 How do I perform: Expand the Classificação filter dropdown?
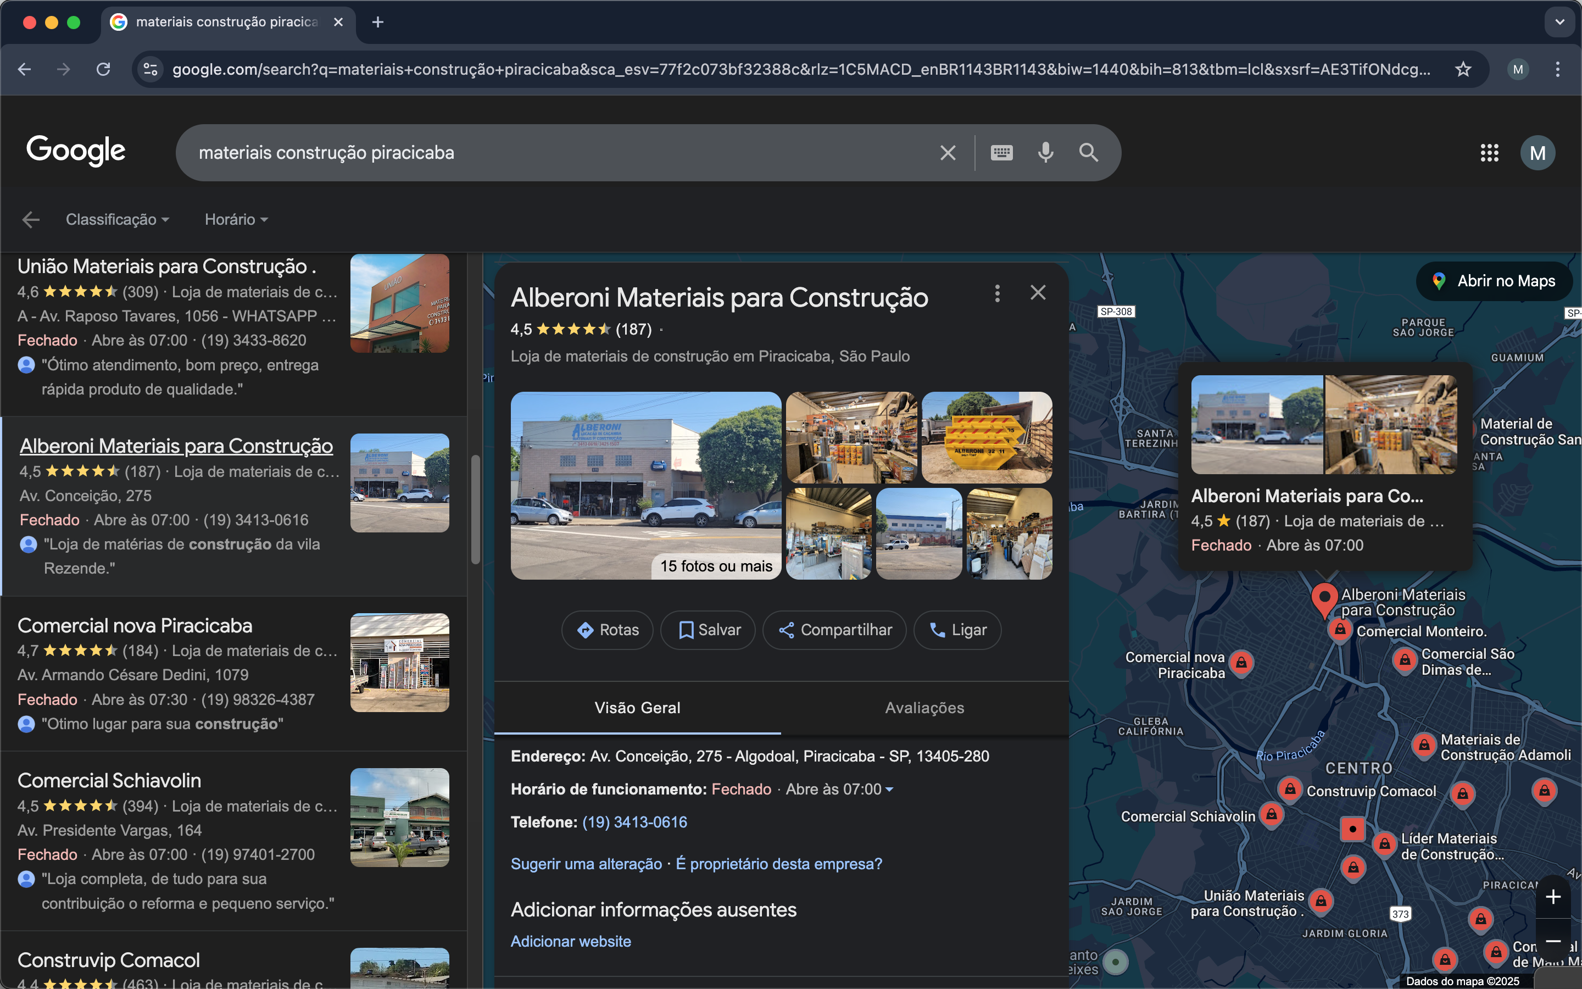tap(117, 220)
